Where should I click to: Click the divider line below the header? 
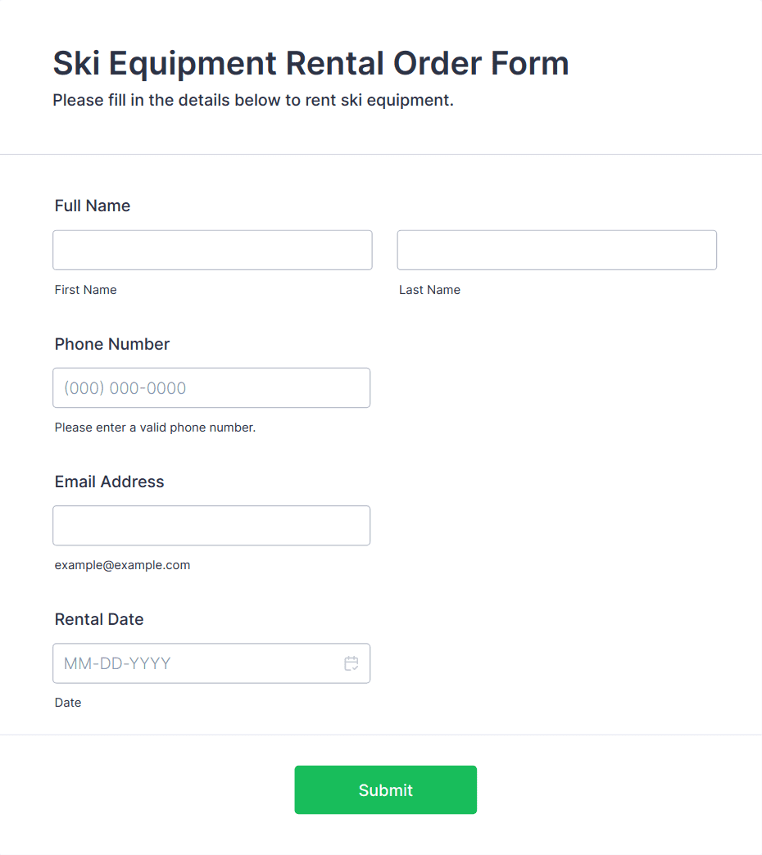pos(381,154)
